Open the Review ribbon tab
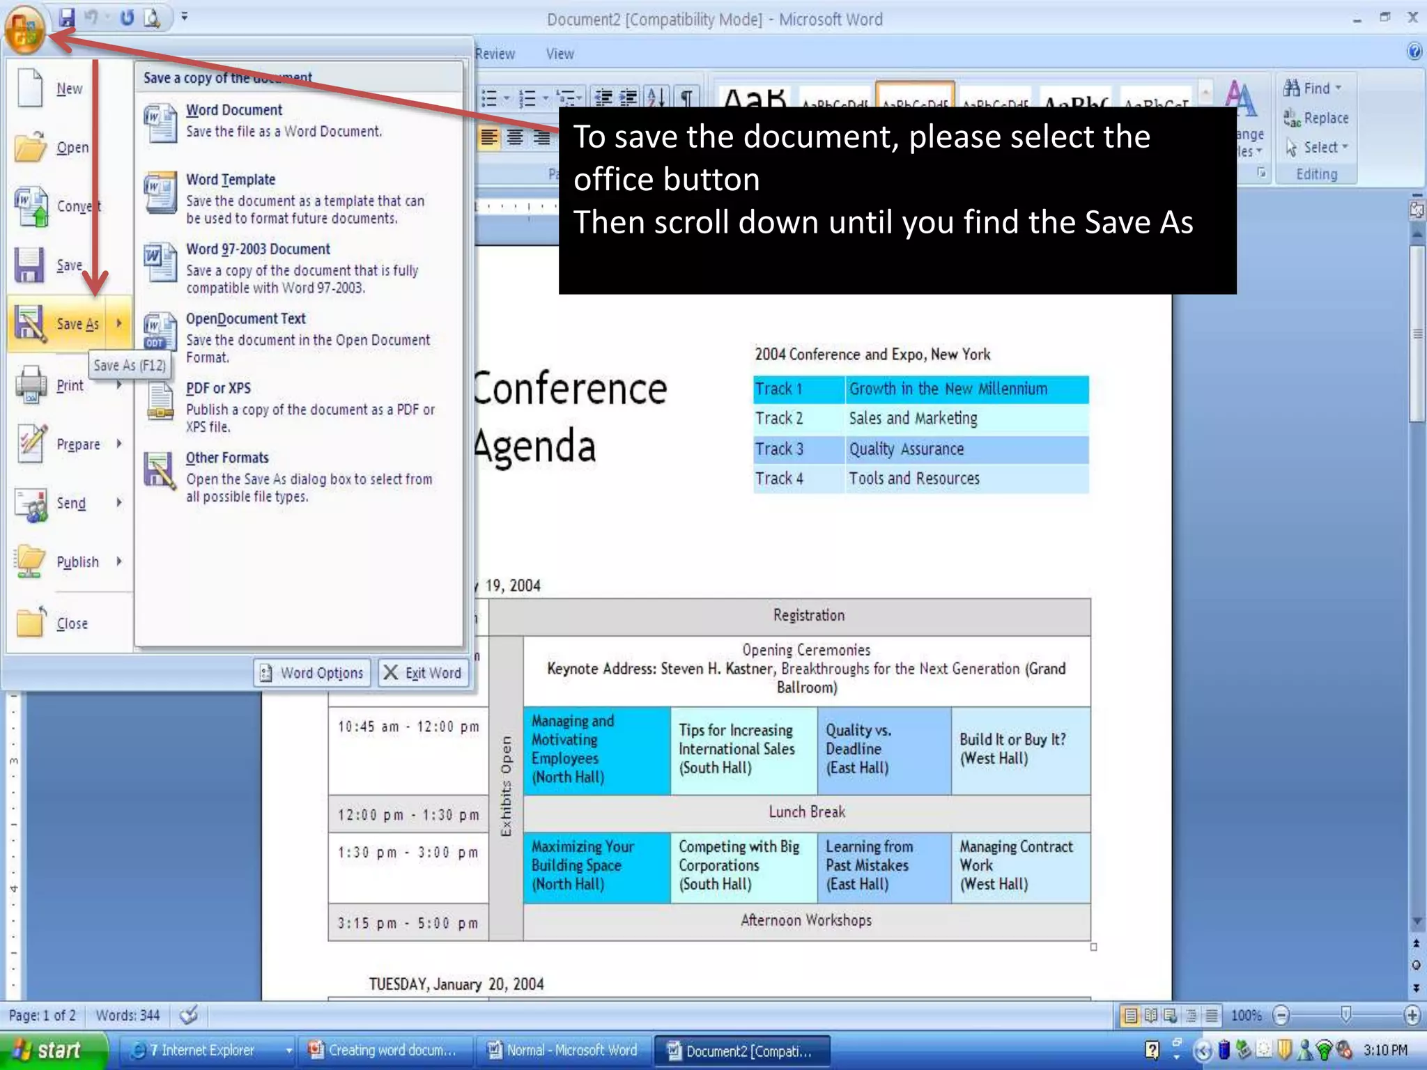The image size is (1427, 1070). (495, 54)
